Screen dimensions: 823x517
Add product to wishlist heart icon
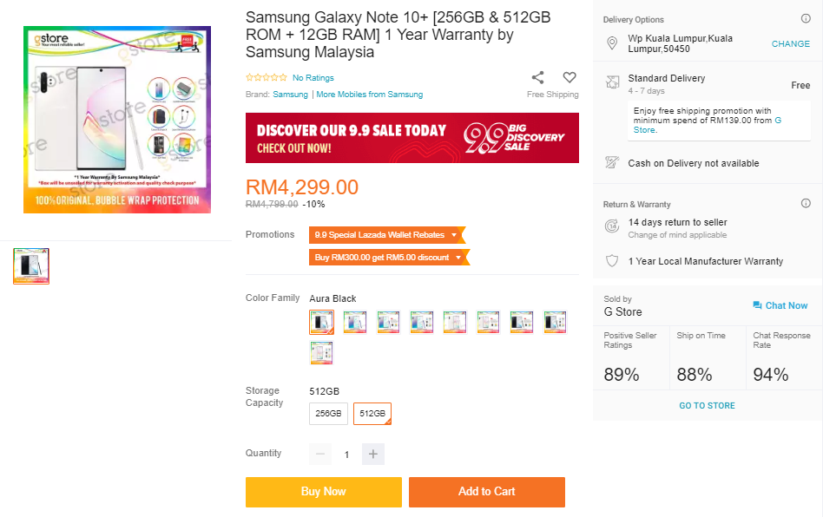(x=570, y=77)
